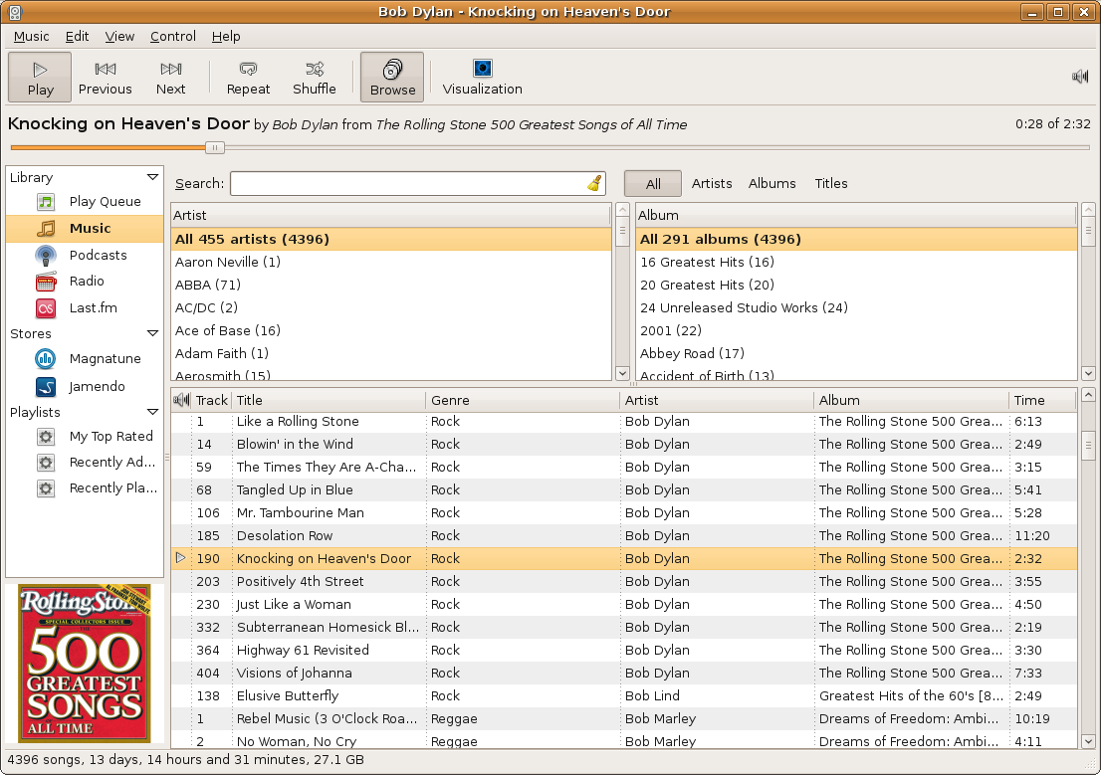Toggle Repeat mode
This screenshot has width=1101, height=775.
pos(248,78)
